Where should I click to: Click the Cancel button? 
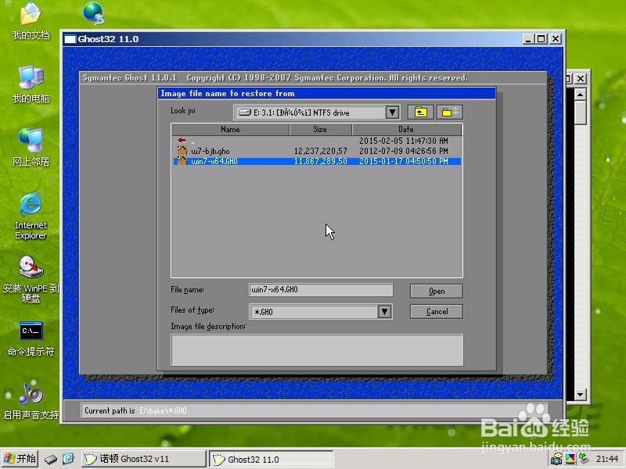click(x=437, y=311)
